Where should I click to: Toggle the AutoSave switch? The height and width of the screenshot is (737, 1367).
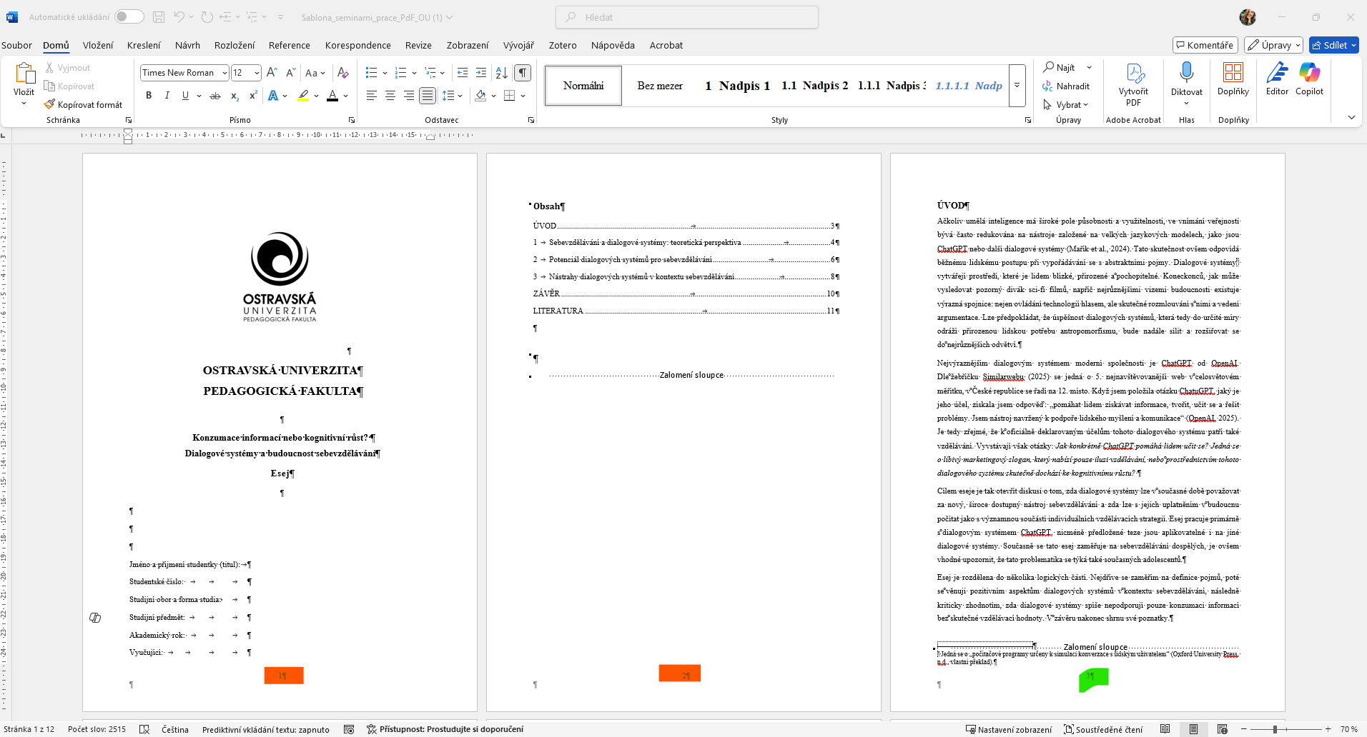[x=129, y=16]
